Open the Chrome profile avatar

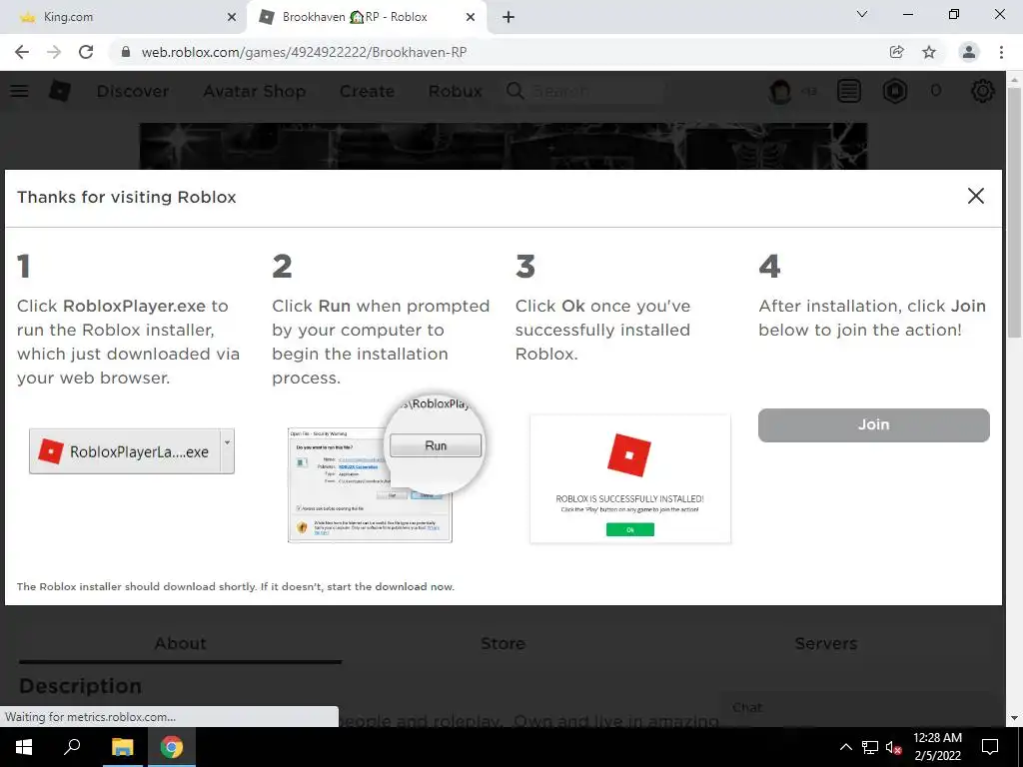click(x=969, y=52)
